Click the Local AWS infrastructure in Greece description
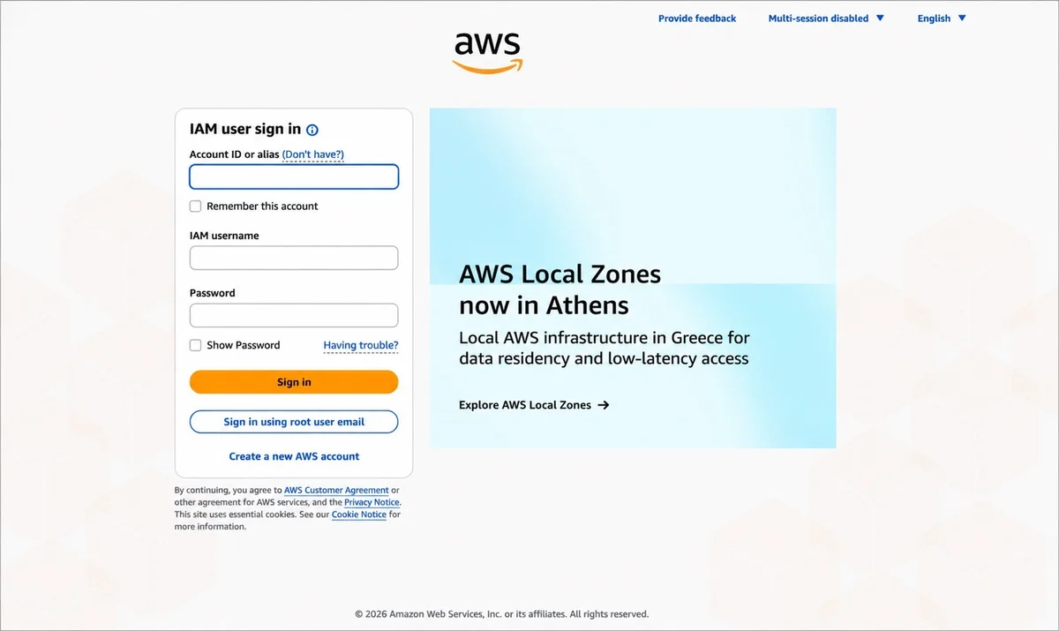 click(x=605, y=349)
